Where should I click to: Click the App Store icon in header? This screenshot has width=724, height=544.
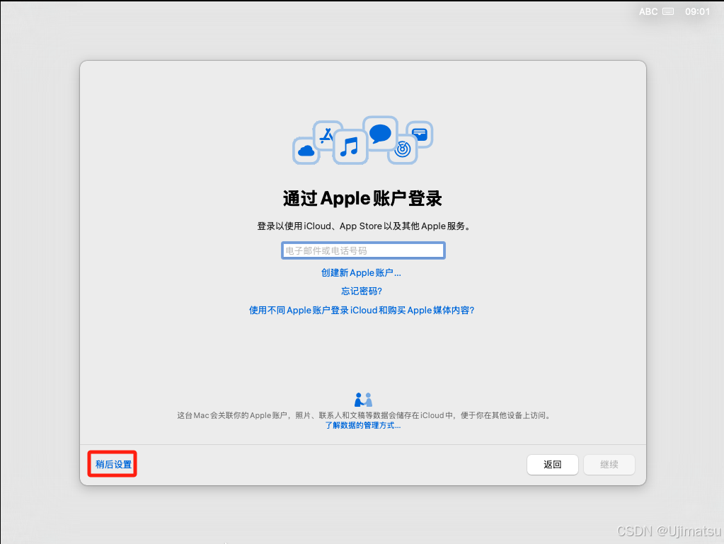pyautogui.click(x=328, y=134)
